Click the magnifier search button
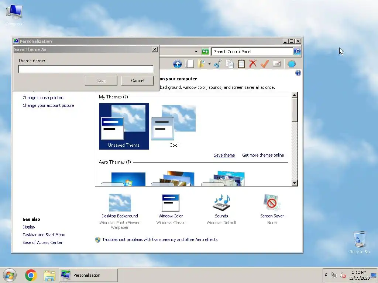The image size is (378, 283). (x=297, y=52)
